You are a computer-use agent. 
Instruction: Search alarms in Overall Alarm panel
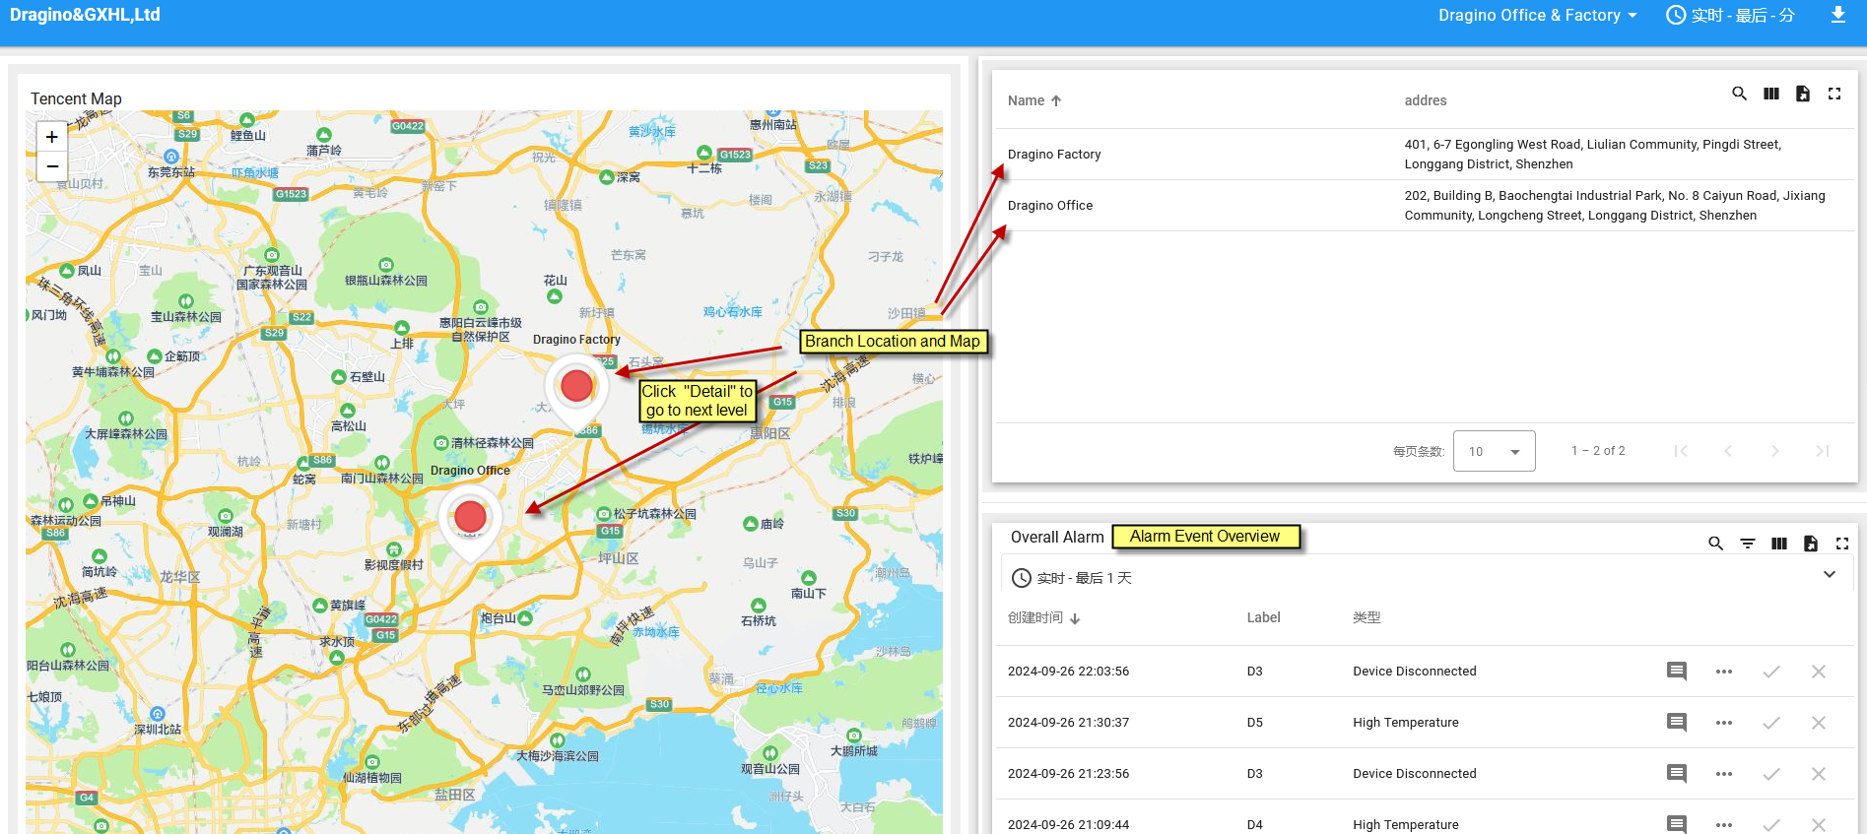coord(1715,544)
